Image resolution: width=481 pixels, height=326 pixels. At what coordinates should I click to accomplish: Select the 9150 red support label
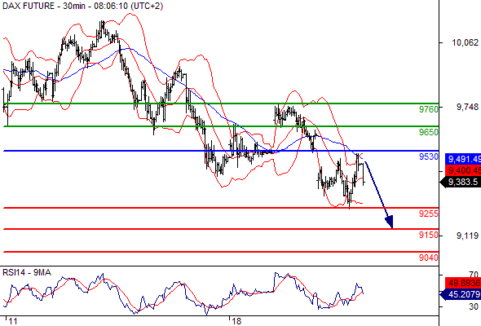pyautogui.click(x=429, y=235)
